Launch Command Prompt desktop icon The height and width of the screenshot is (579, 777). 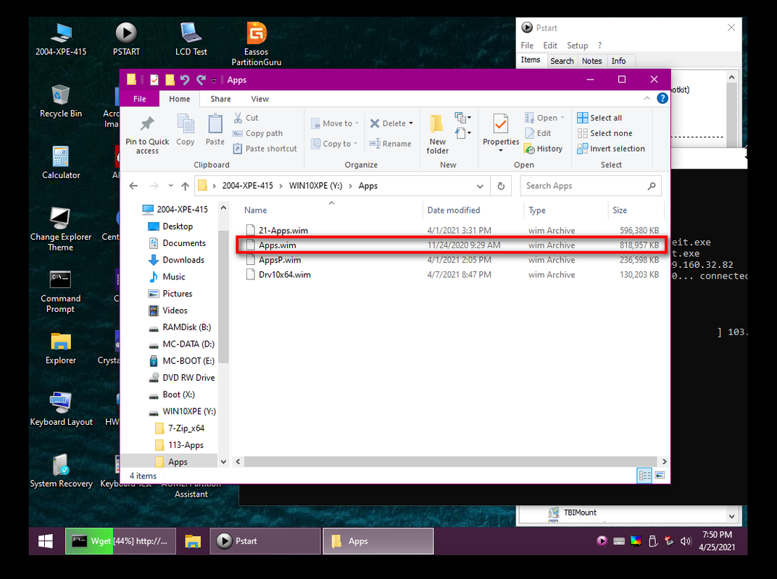61,291
